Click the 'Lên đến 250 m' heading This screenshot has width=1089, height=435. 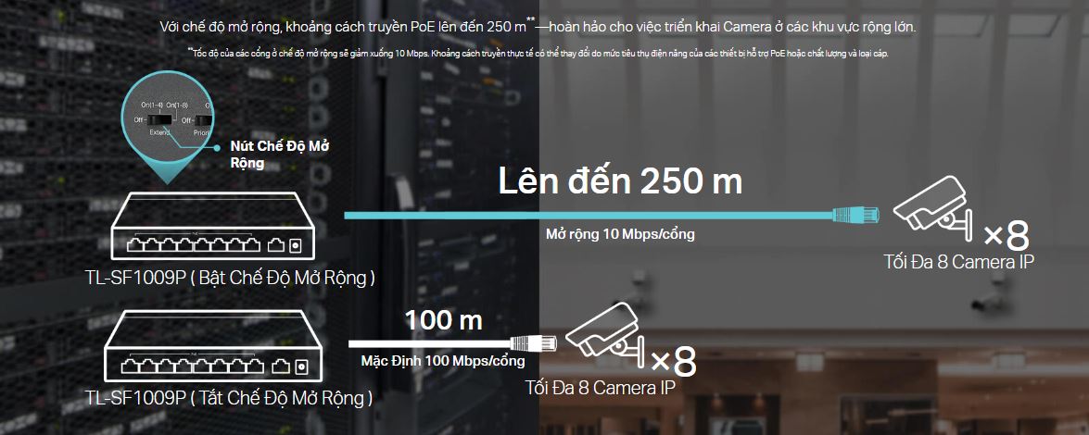pos(620,181)
